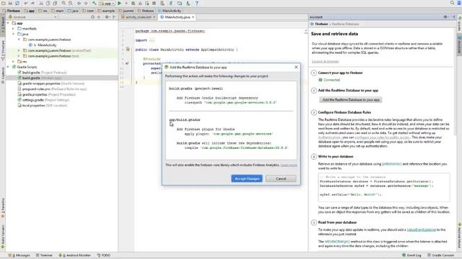This screenshot has height=259, width=462.
Task: Expand the manifests folder
Action: pyautogui.click(x=13, y=29)
